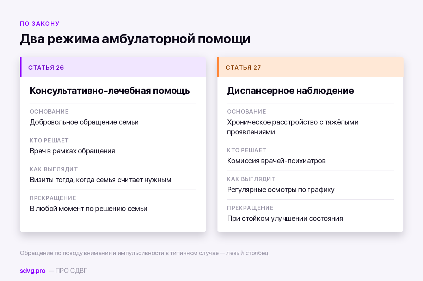Screen dimensions: 423x281
Task: Click 'Комиссия врачей-психиатров' text
Action: coord(276,161)
